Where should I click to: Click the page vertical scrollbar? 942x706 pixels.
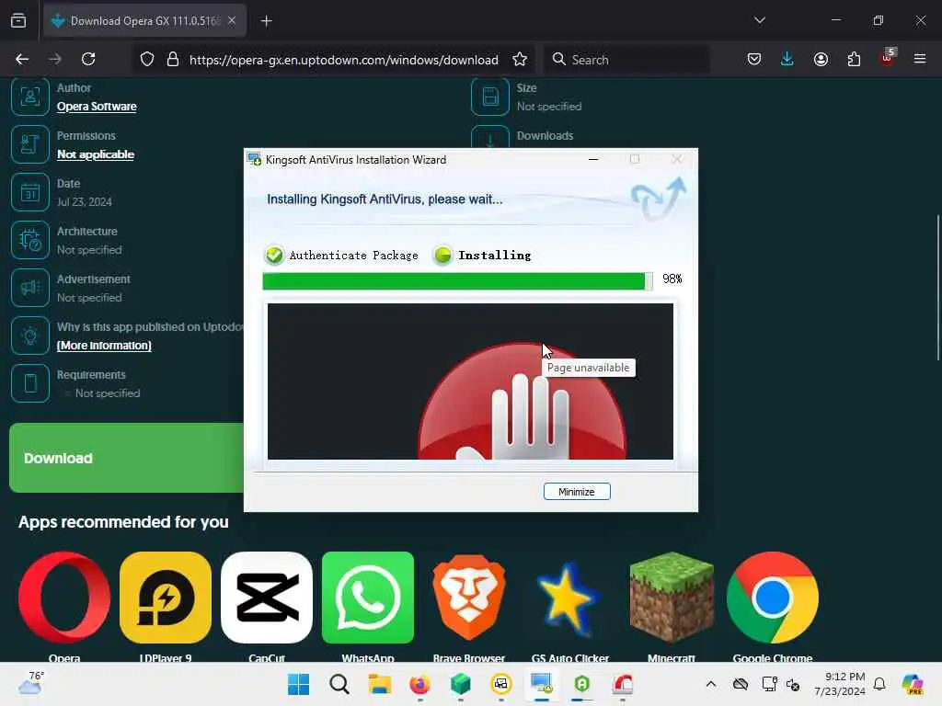(x=937, y=288)
